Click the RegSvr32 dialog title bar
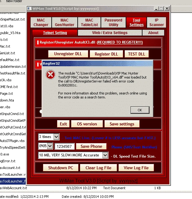 97,63
